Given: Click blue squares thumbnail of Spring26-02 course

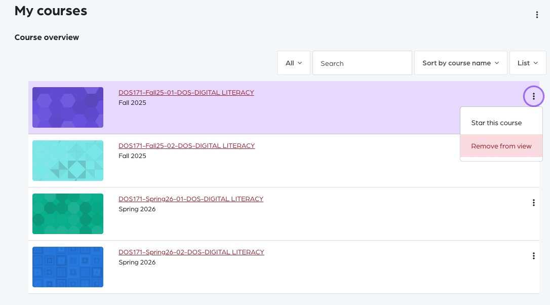Looking at the screenshot, I should [68, 267].
